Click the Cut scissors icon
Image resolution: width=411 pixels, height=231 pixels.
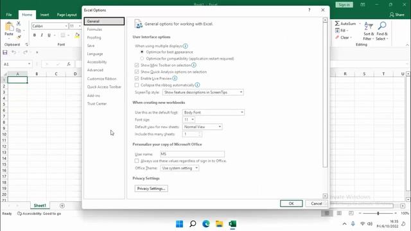point(19,23)
